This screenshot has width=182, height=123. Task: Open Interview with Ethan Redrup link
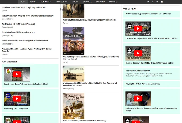(138, 71)
